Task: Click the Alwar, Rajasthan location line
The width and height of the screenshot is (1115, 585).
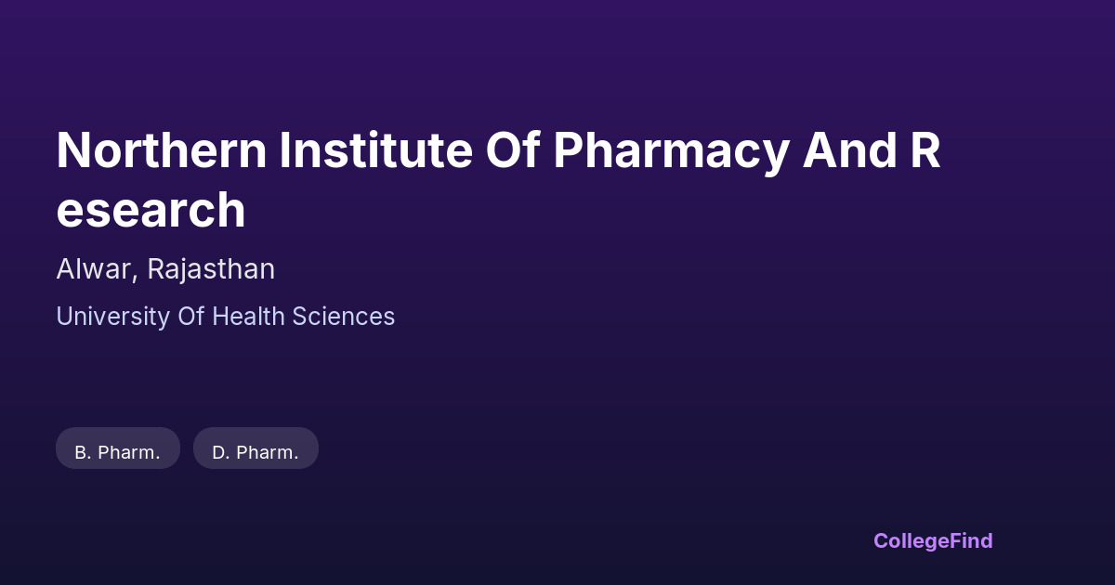Action: click(165, 269)
